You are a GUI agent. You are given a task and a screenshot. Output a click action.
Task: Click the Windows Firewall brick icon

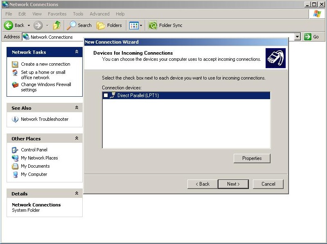point(15,84)
